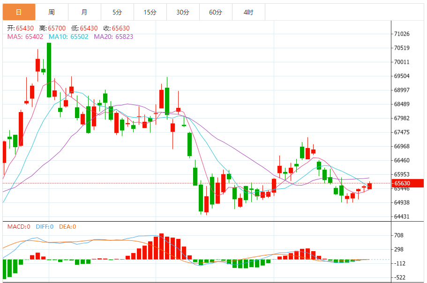Open the 30分 interval tab
The height and width of the screenshot is (283, 427).
(x=183, y=12)
